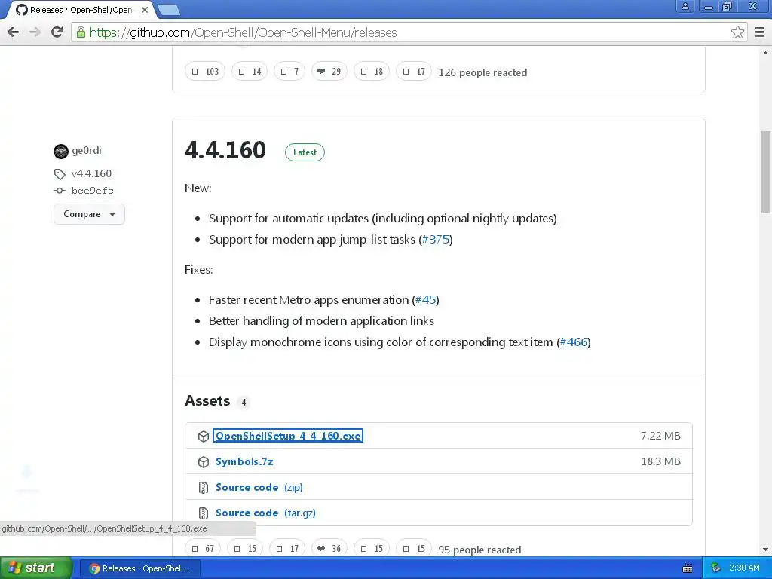The height and width of the screenshot is (579, 772).
Task: Bookmark page with star icon
Action: 737,32
